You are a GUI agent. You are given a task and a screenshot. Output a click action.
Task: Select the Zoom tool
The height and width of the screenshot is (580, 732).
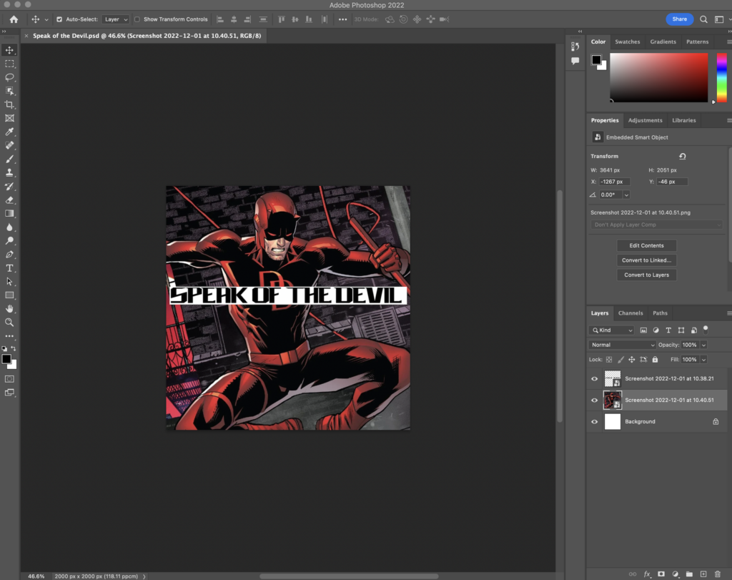(x=10, y=323)
